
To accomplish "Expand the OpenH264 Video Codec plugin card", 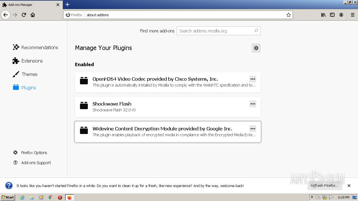I will 168,82.
